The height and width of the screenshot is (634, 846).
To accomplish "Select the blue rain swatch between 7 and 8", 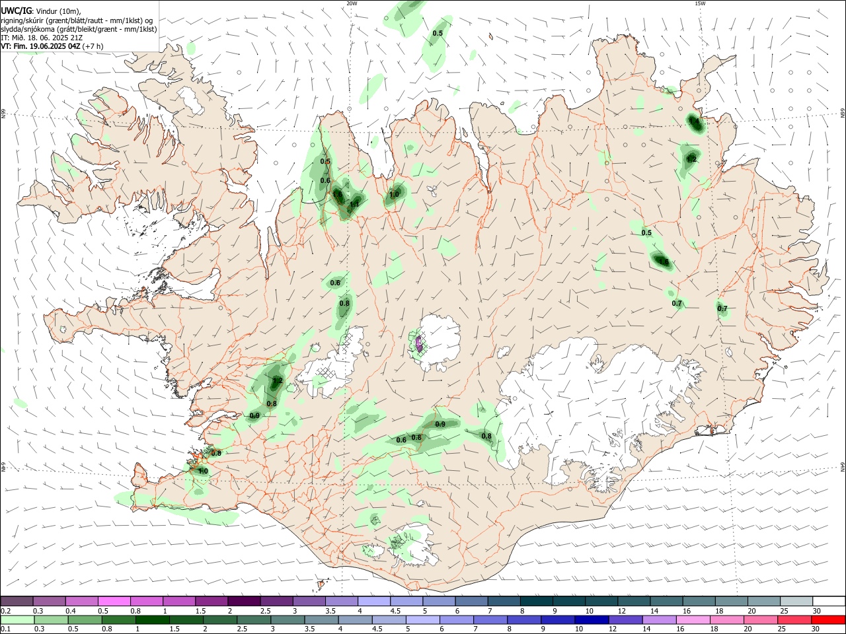I will tap(490, 620).
